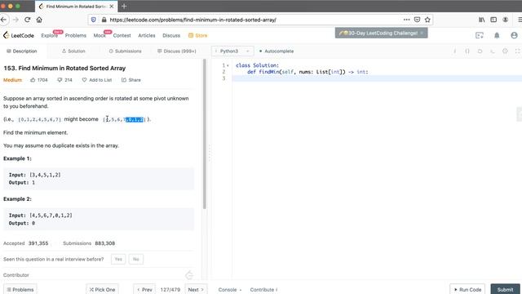This screenshot has height=294, width=522.
Task: Click the Example 1 input [3,4,5,1,2]
Action: [x=46, y=175]
